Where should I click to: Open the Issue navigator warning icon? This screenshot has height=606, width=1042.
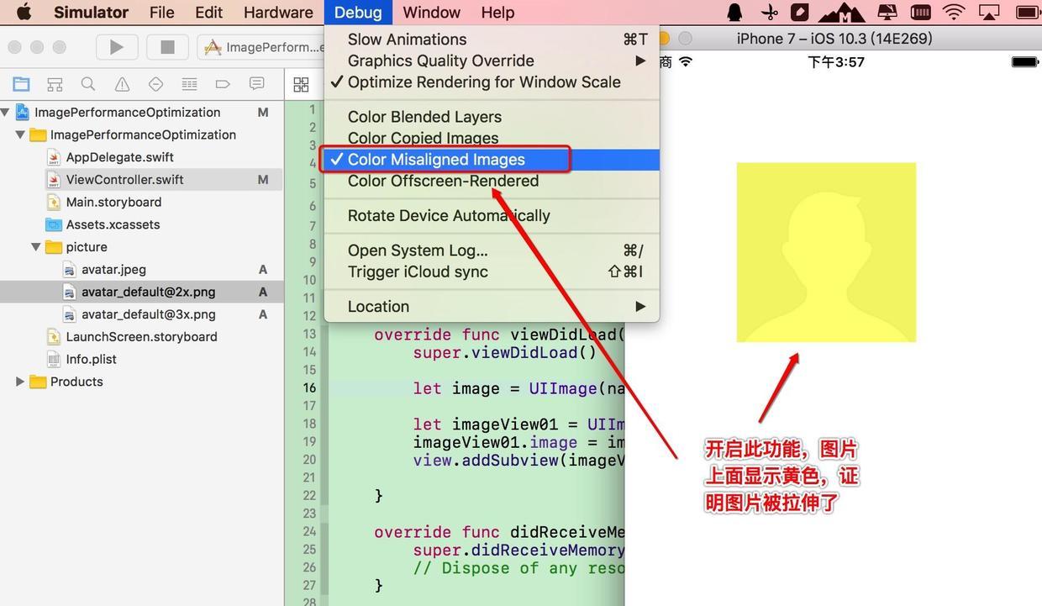(x=122, y=84)
